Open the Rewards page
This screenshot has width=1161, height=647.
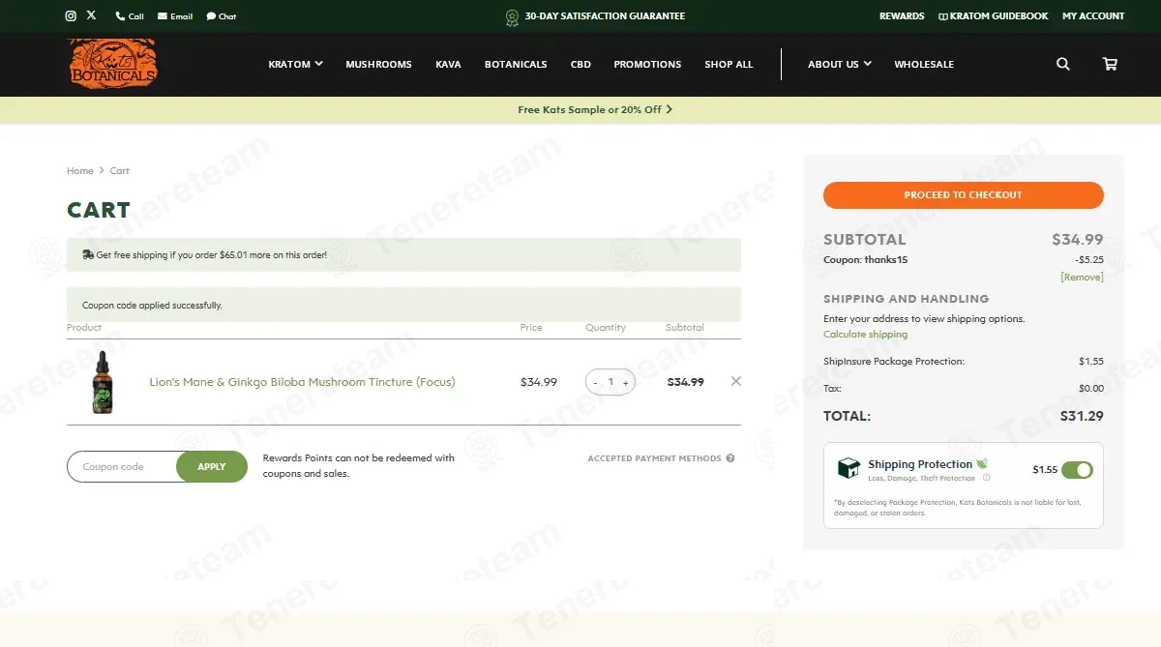[902, 16]
